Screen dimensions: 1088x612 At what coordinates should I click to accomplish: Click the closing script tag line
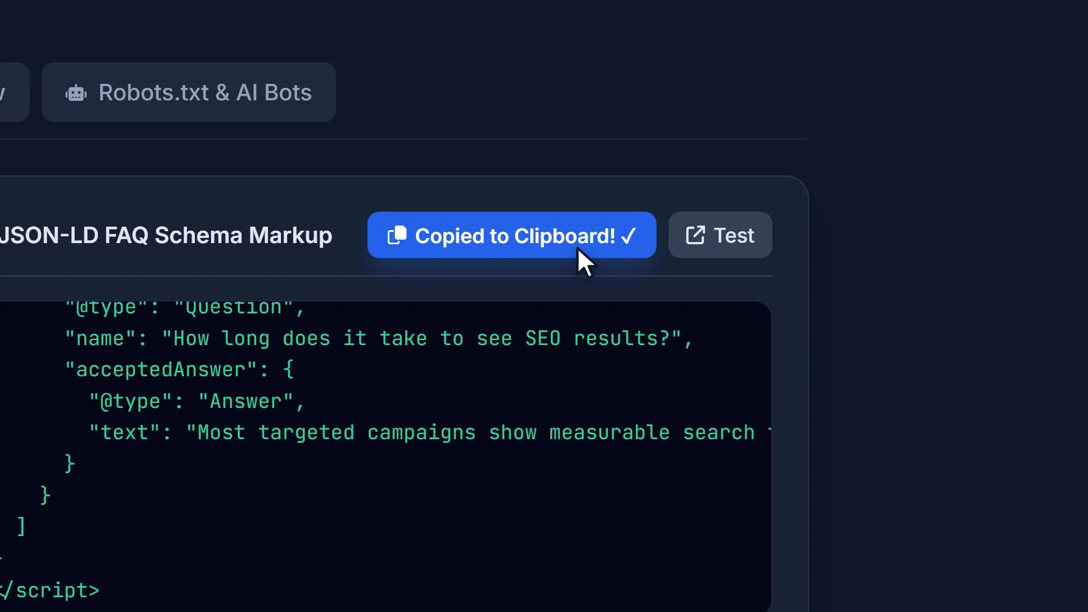[x=50, y=590]
